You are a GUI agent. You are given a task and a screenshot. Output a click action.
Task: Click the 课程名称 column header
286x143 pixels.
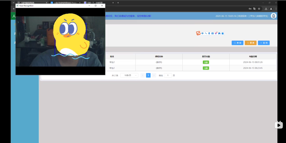pos(159,57)
